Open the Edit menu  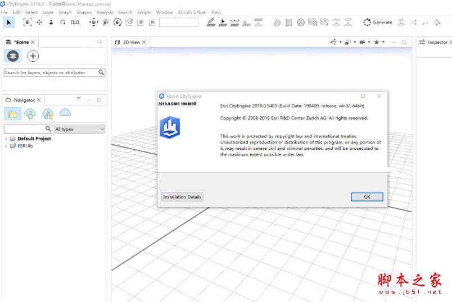coord(16,12)
